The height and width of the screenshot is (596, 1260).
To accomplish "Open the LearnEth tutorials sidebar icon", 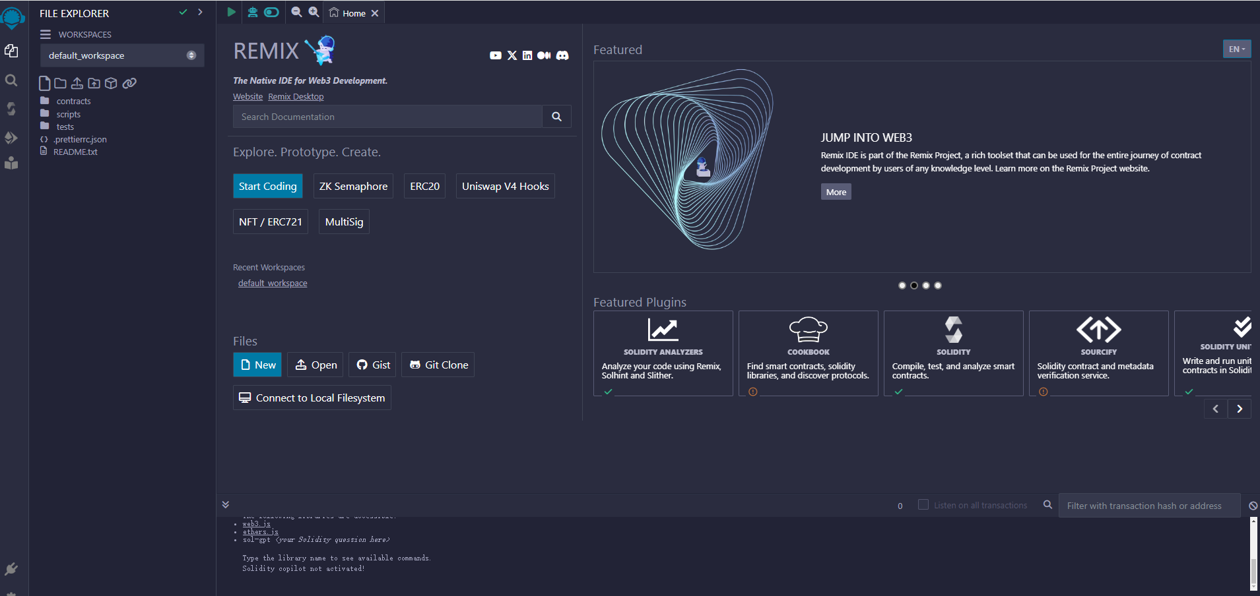I will (11, 163).
